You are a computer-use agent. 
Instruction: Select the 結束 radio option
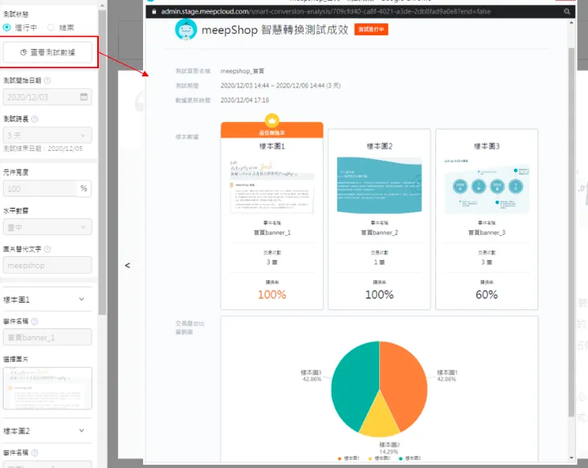51,27
